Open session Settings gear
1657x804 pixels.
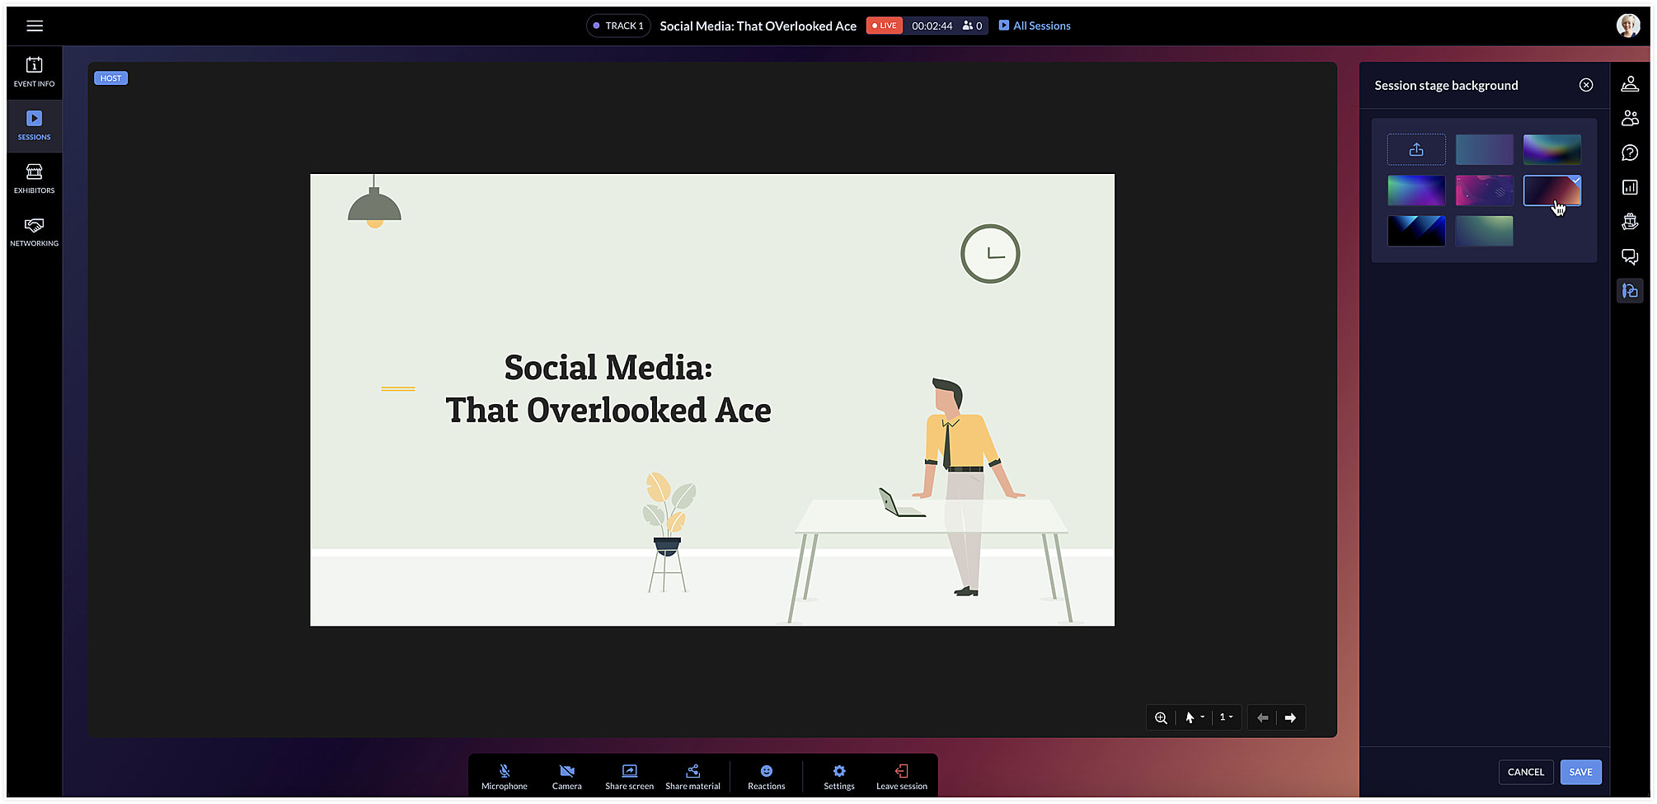(839, 777)
